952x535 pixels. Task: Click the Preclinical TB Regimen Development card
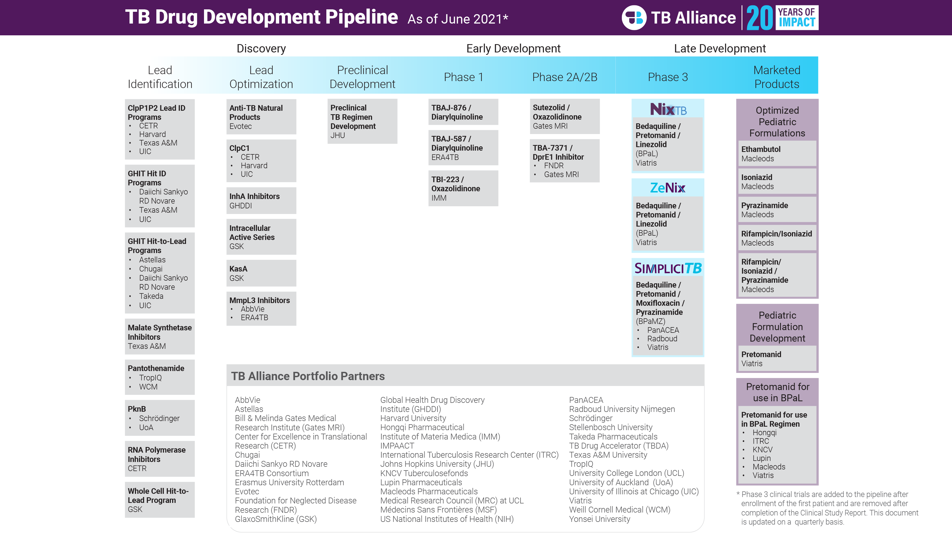coord(362,121)
